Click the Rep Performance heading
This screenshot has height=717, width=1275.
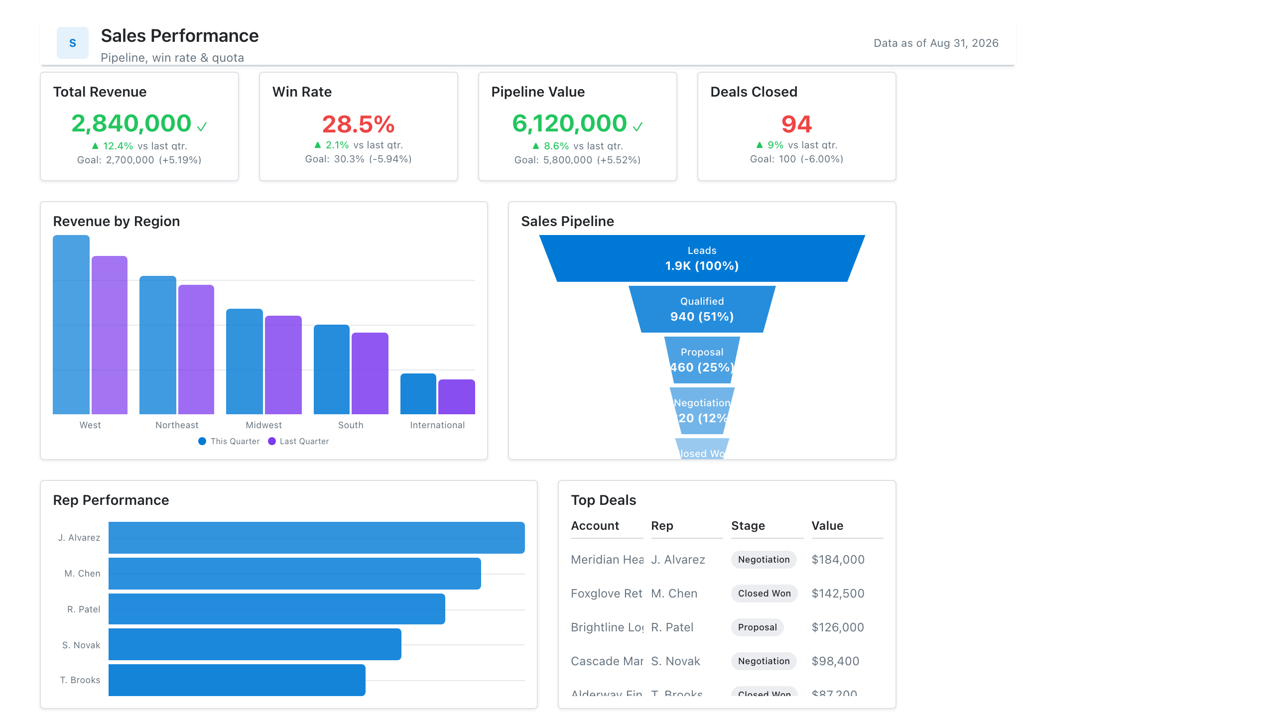click(x=111, y=500)
